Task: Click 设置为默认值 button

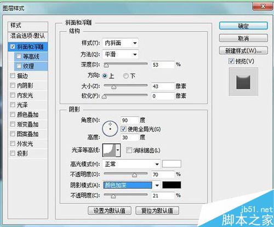Action: coord(110,211)
